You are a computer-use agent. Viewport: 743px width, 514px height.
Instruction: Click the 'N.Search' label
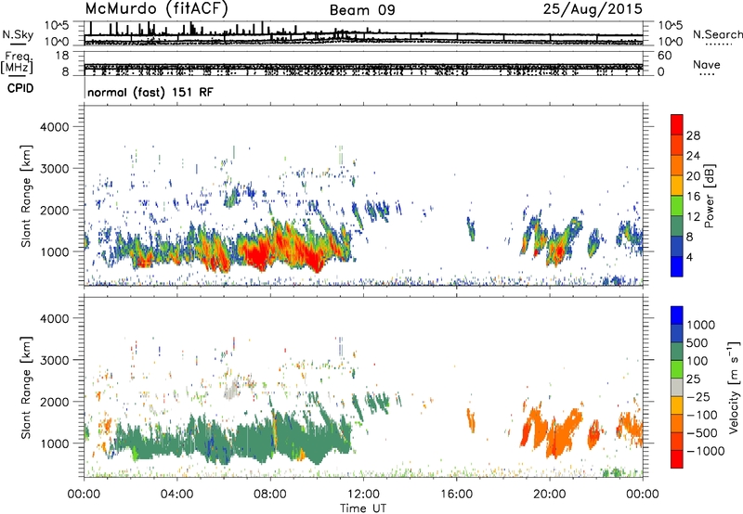point(717,34)
